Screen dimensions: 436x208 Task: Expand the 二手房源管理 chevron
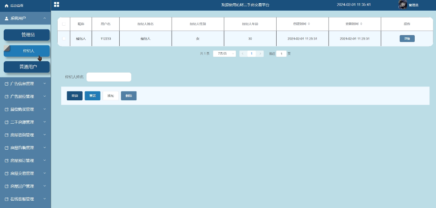click(45, 122)
